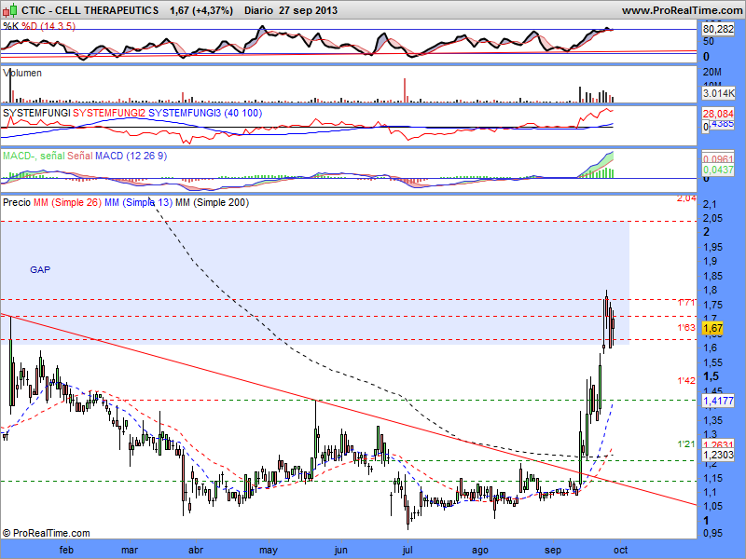
Task: Click the +4,37% change in the header
Action: [x=213, y=10]
